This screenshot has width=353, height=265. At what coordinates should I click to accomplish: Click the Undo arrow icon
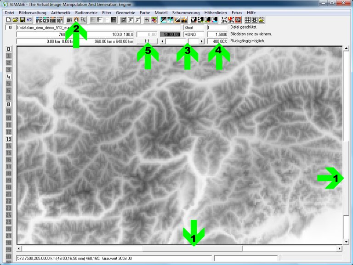tap(29, 20)
